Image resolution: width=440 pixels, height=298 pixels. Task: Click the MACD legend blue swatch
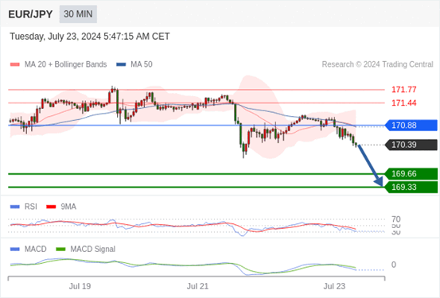coord(15,250)
